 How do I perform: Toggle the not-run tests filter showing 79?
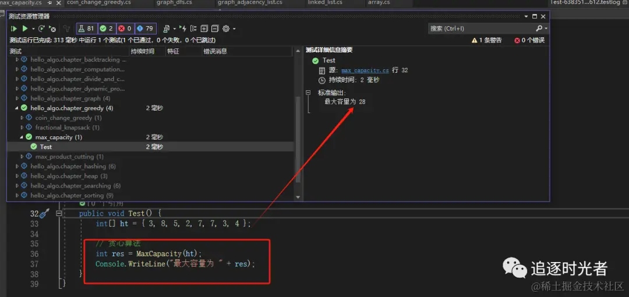tap(145, 29)
